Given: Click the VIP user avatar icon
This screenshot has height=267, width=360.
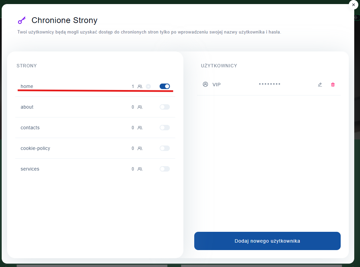Looking at the screenshot, I should (205, 84).
